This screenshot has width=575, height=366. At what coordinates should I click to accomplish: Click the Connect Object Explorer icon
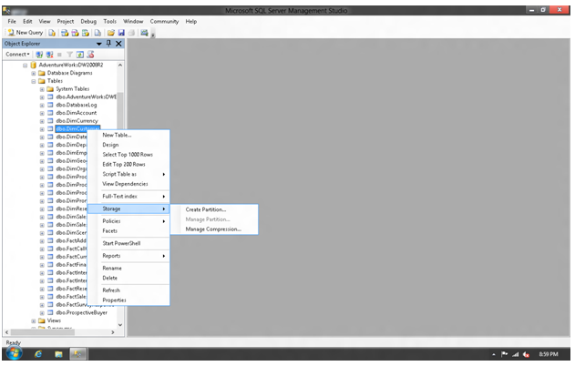(39, 55)
